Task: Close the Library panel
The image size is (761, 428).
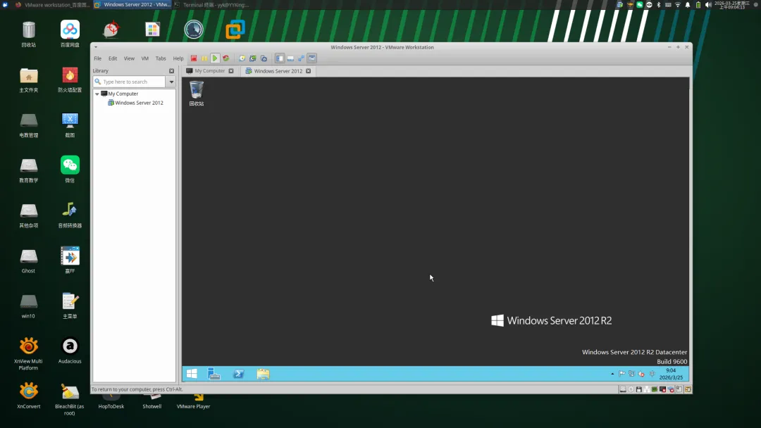Action: point(171,71)
